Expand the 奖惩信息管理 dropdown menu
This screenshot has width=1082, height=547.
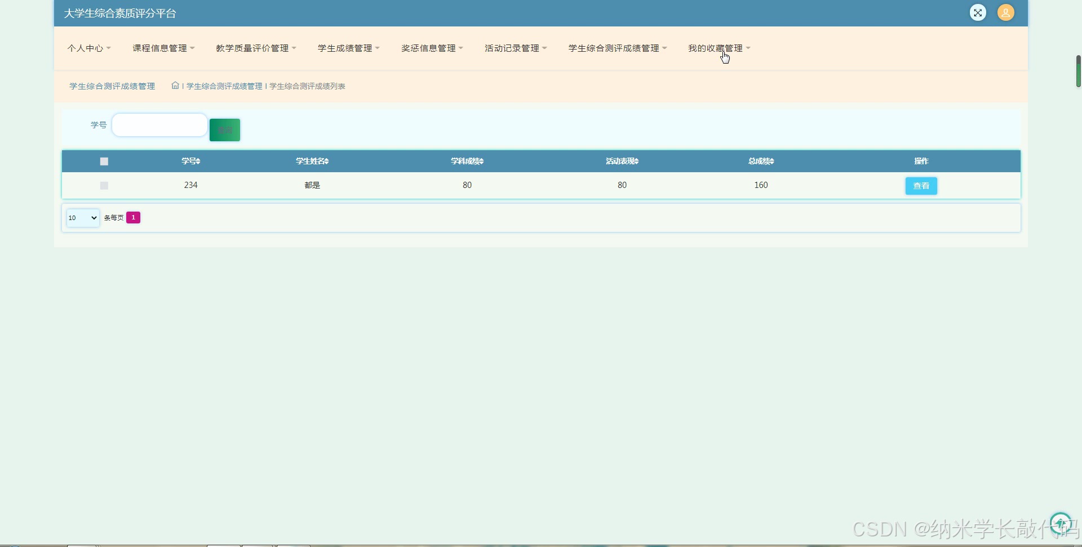pos(432,48)
